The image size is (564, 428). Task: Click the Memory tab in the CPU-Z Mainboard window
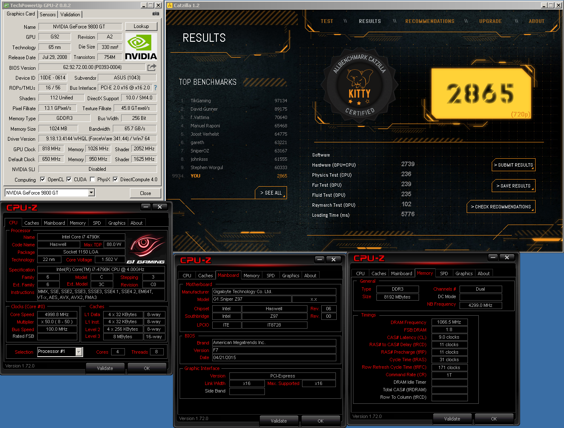252,276
